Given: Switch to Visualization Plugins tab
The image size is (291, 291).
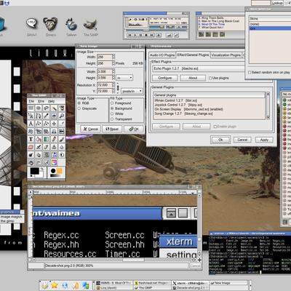Looking at the screenshot, I should coord(226,55).
